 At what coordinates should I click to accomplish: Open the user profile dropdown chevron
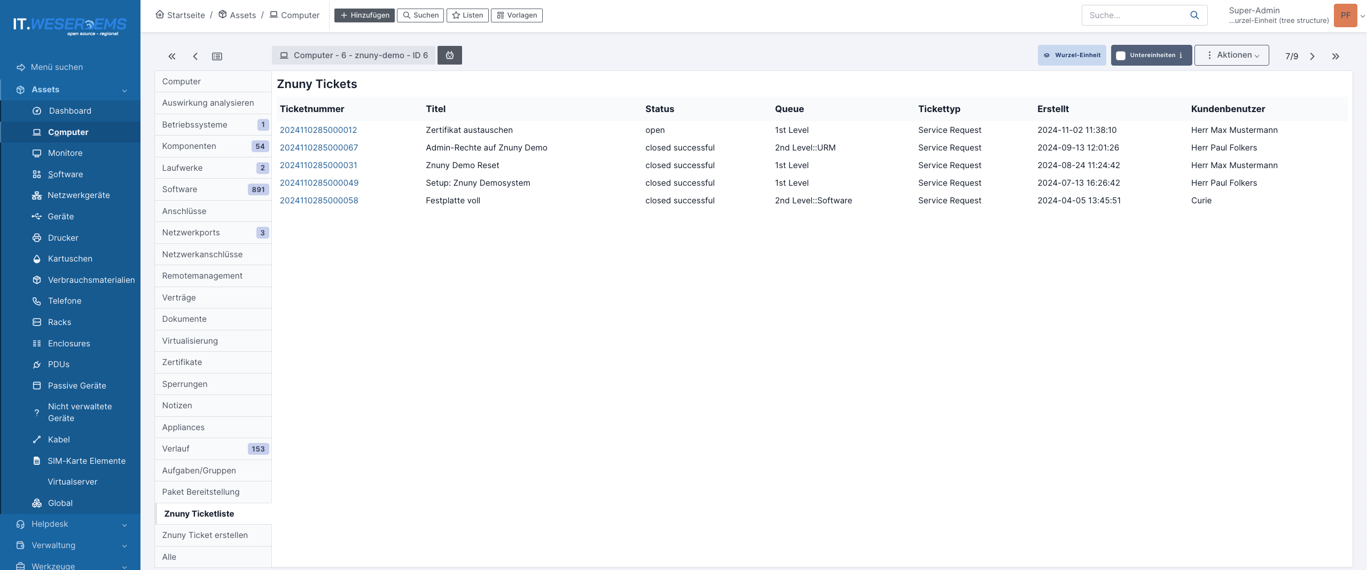(1363, 16)
